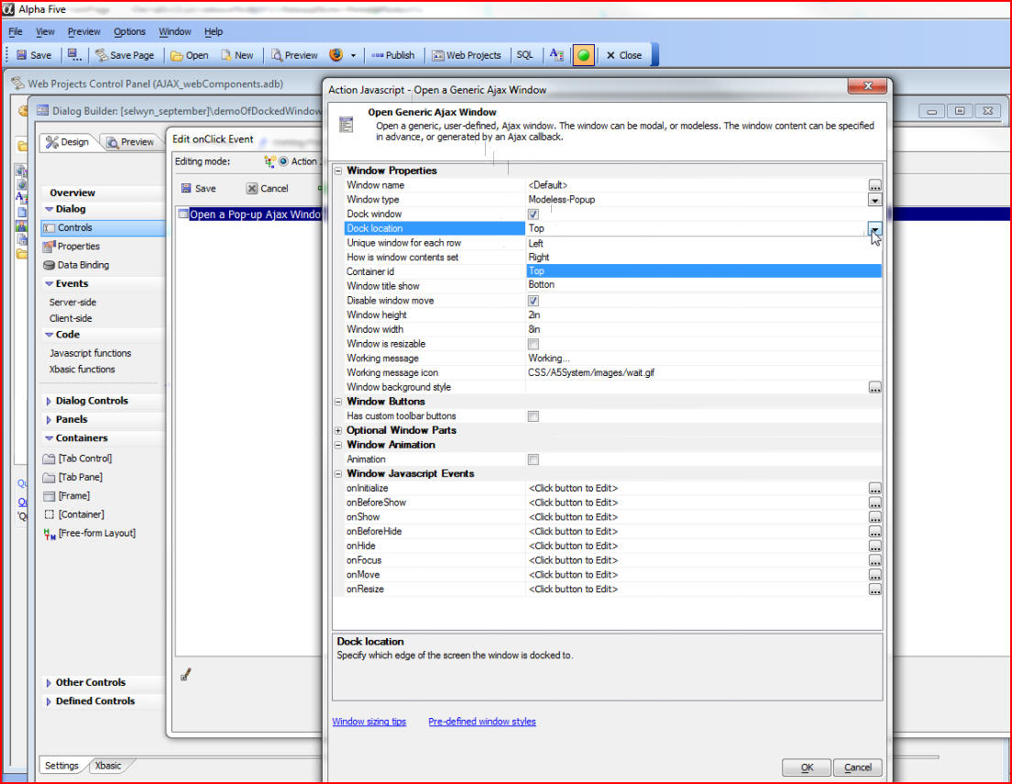Click the Publish toolbar icon
This screenshot has width=1012, height=784.
point(377,56)
